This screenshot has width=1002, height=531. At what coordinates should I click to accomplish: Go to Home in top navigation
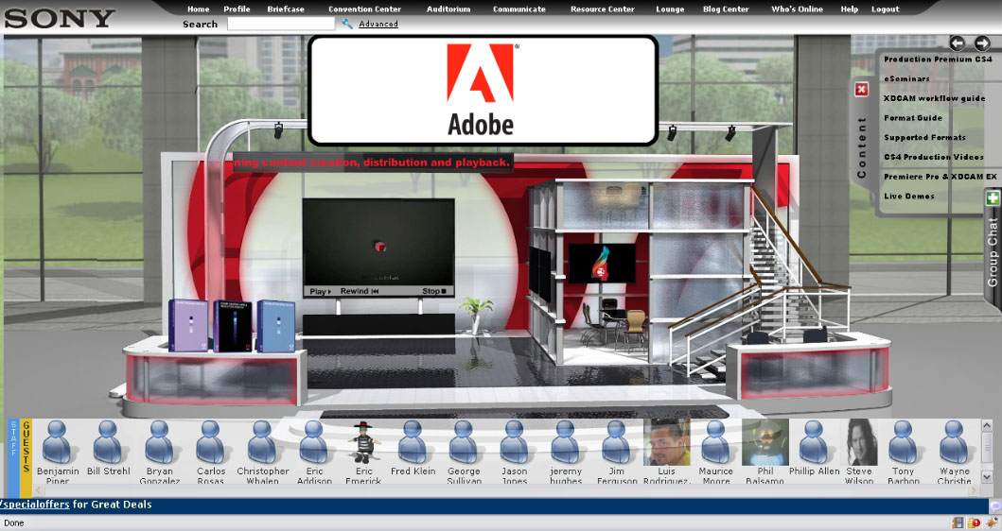(x=198, y=9)
